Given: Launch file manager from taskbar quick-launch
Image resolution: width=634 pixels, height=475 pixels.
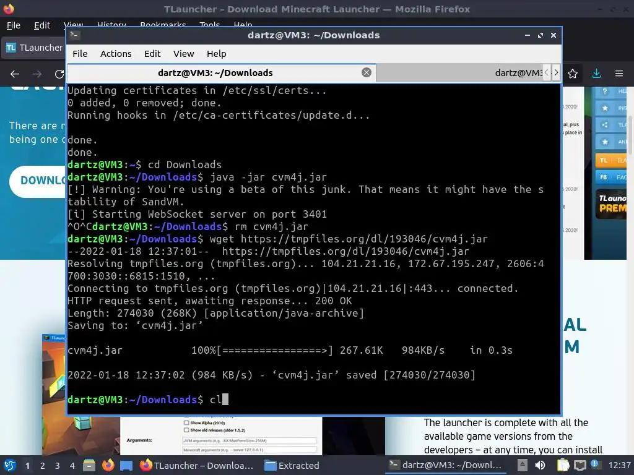Looking at the screenshot, I should 89,465.
